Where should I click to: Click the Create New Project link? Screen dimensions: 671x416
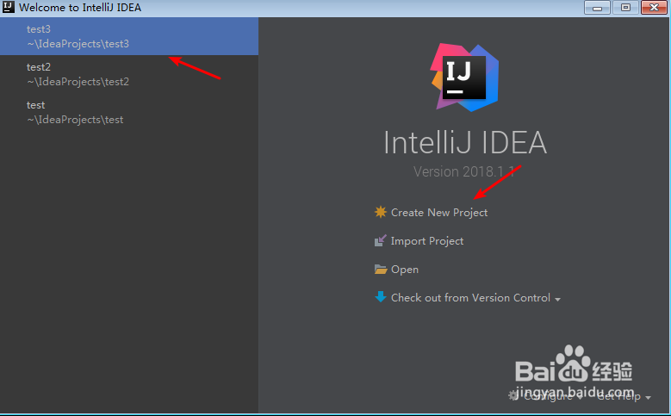439,213
